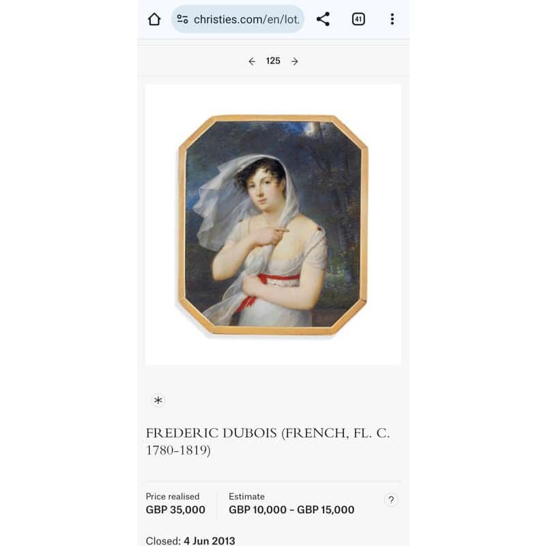Click the asterisk symbol badge
Image resolution: width=546 pixels, height=546 pixels.
pyautogui.click(x=158, y=400)
